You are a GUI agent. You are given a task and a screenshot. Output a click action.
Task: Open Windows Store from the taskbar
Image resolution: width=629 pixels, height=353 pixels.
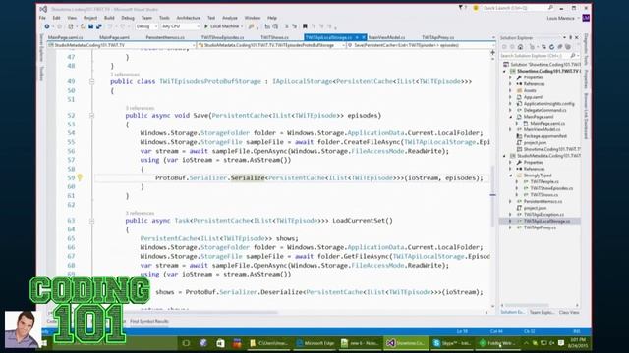coord(220,343)
